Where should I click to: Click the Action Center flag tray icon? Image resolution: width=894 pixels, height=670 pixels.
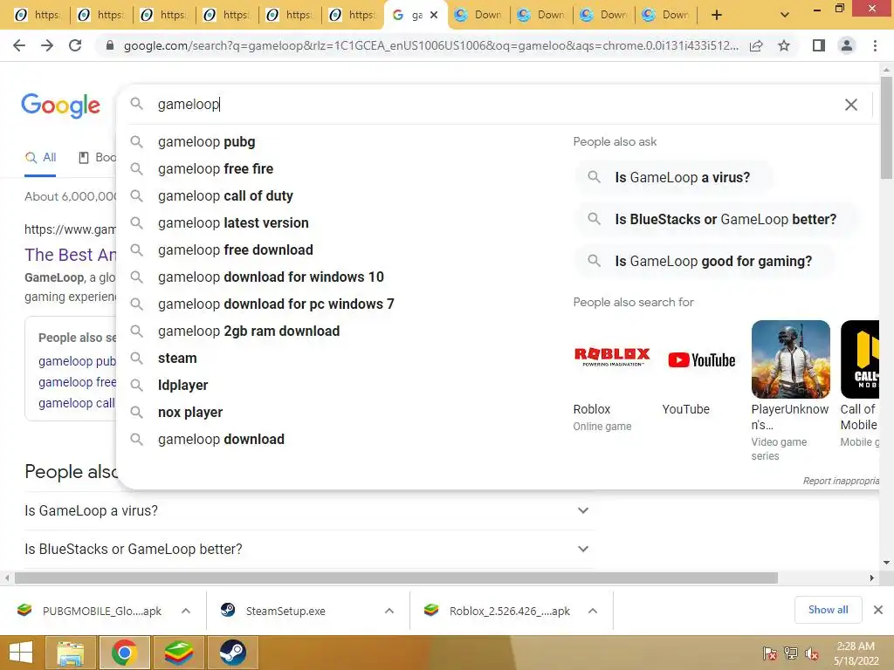click(x=770, y=653)
